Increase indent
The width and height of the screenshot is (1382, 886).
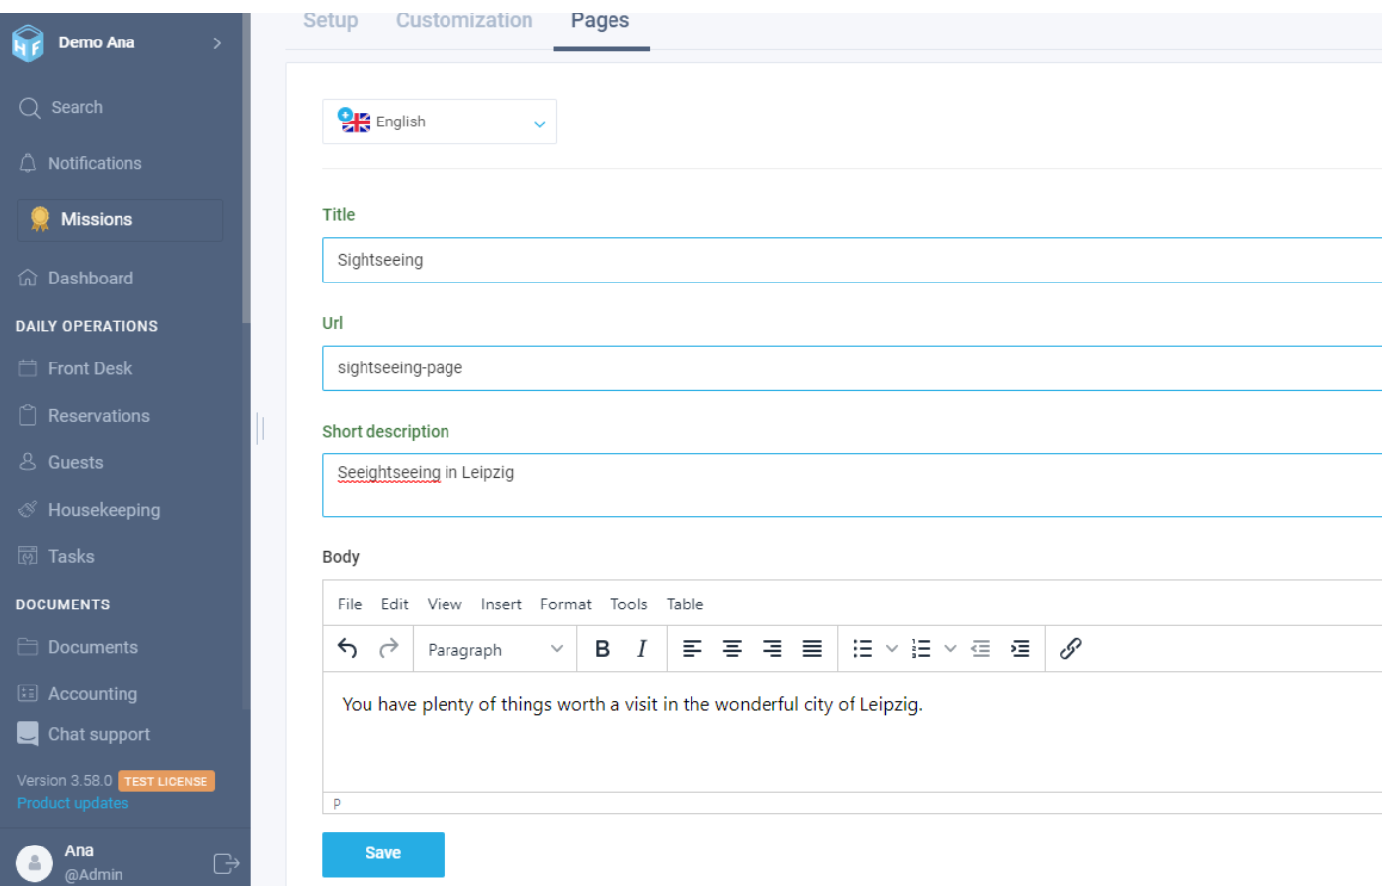pyautogui.click(x=1020, y=649)
